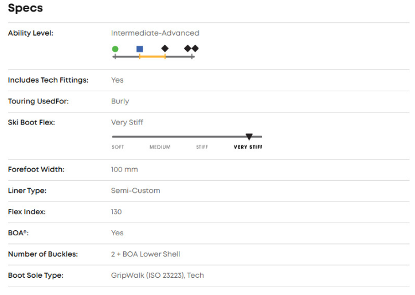Click the green circle beginner icon
This screenshot has height=295, width=415.
pos(115,49)
